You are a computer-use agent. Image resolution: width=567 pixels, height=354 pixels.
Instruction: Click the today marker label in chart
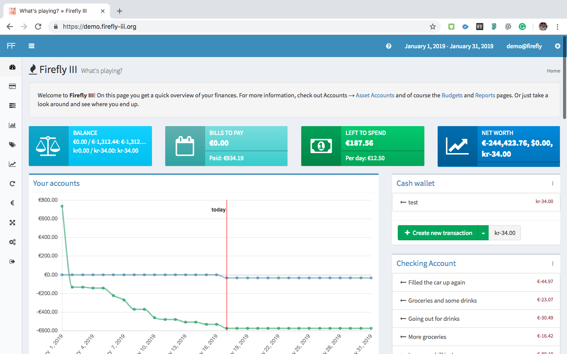[x=218, y=210]
